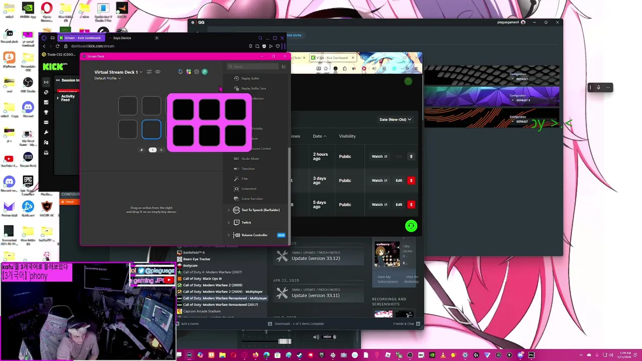Viewport: 642px width, 361px height.
Task: Open the Date (New-Old) sort dropdown
Action: tap(395, 119)
